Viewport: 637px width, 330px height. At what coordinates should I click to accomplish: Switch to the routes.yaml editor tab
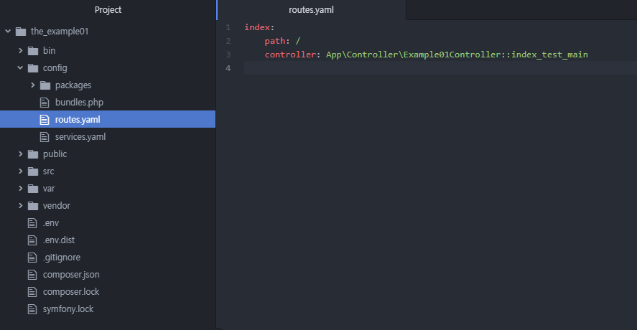(x=311, y=10)
